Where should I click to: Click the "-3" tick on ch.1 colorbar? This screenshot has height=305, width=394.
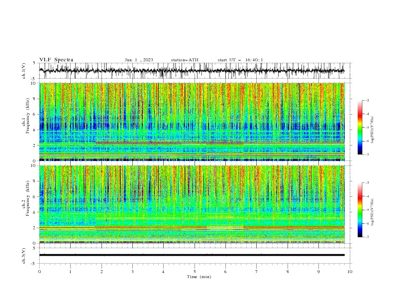click(x=367, y=100)
